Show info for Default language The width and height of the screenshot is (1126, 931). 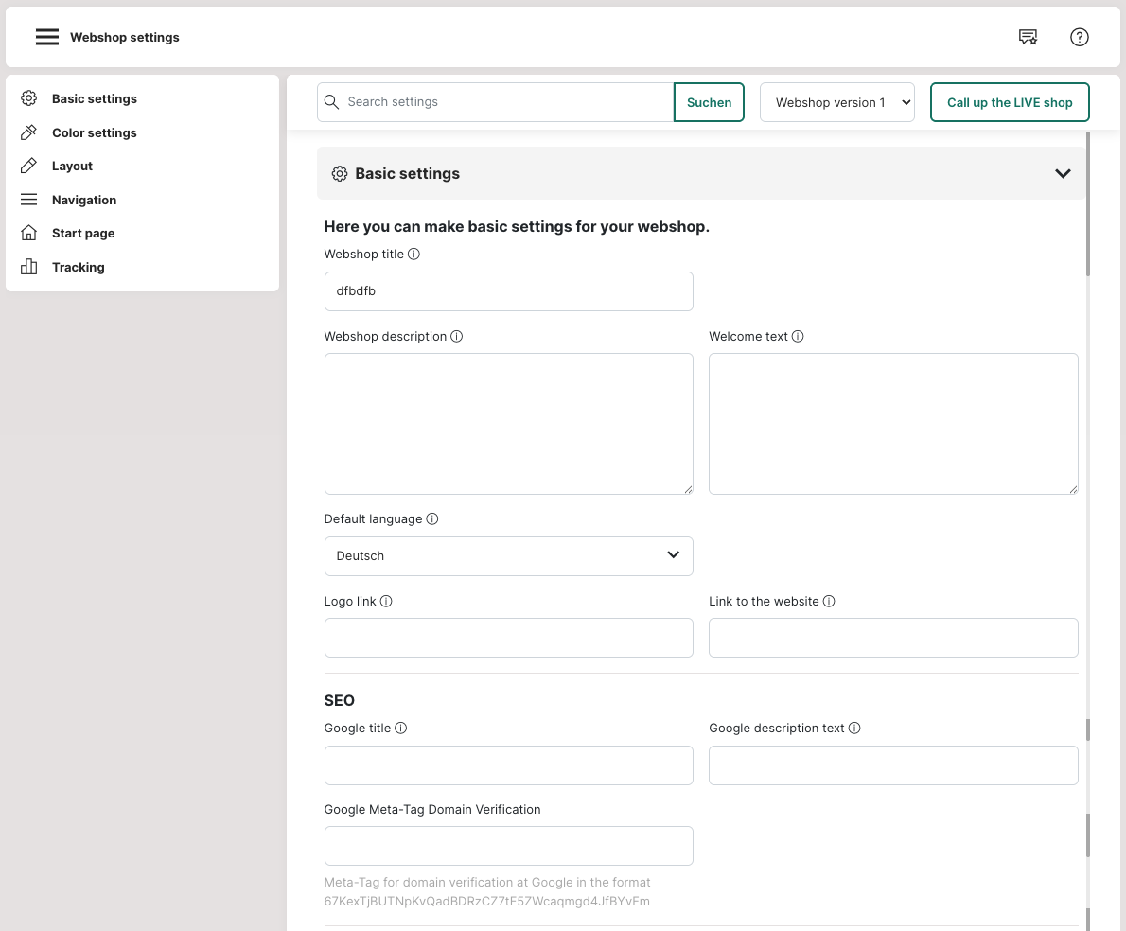click(x=432, y=519)
